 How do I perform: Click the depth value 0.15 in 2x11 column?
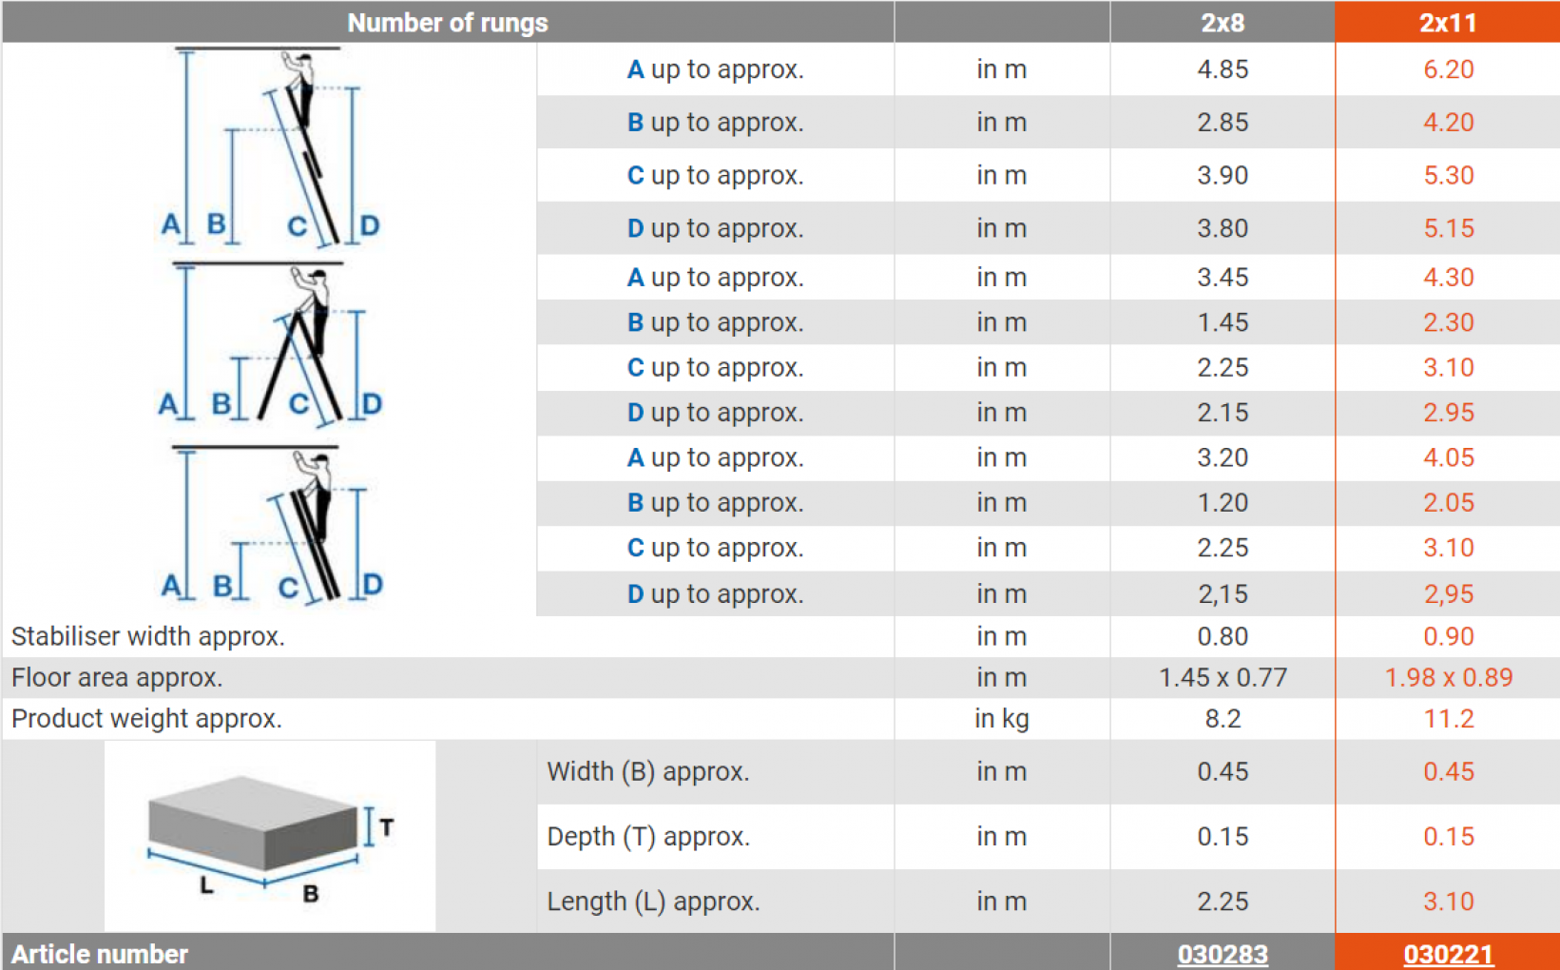[1448, 836]
